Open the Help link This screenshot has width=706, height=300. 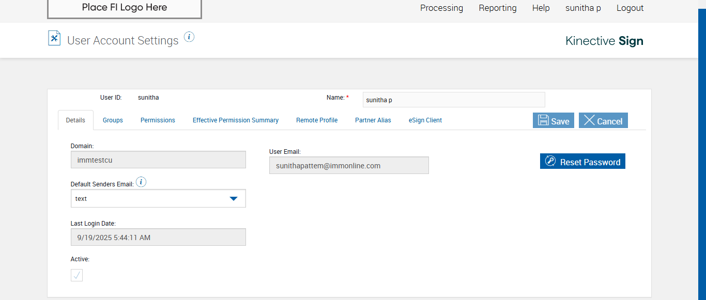(541, 8)
